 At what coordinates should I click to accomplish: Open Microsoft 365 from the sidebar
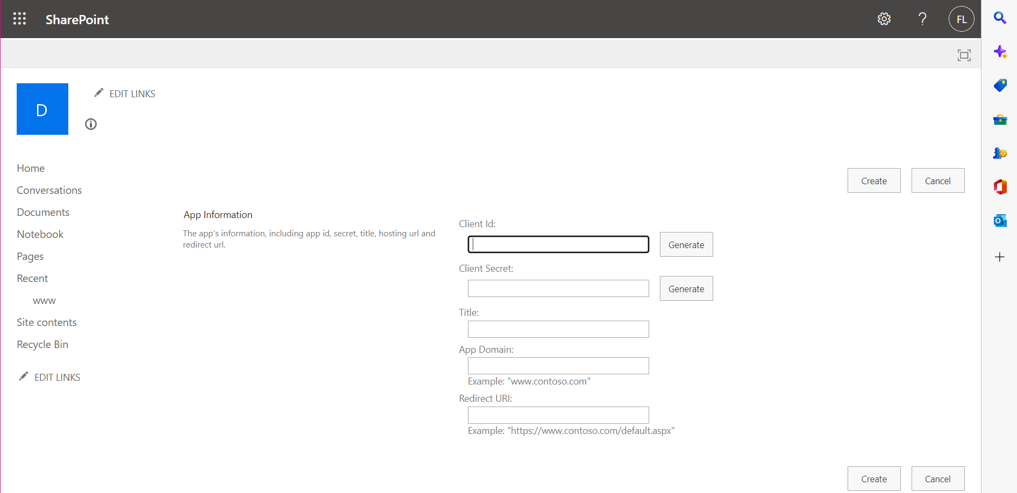pos(1000,187)
